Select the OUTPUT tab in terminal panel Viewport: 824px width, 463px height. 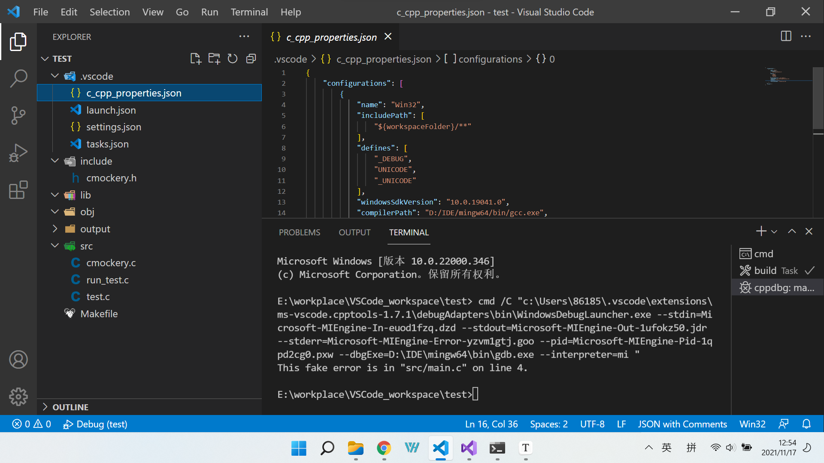pyautogui.click(x=354, y=232)
